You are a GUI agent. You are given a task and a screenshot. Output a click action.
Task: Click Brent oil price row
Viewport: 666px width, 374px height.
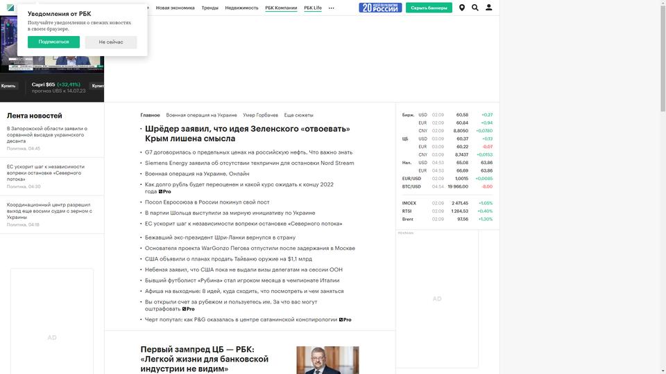[x=447, y=220]
